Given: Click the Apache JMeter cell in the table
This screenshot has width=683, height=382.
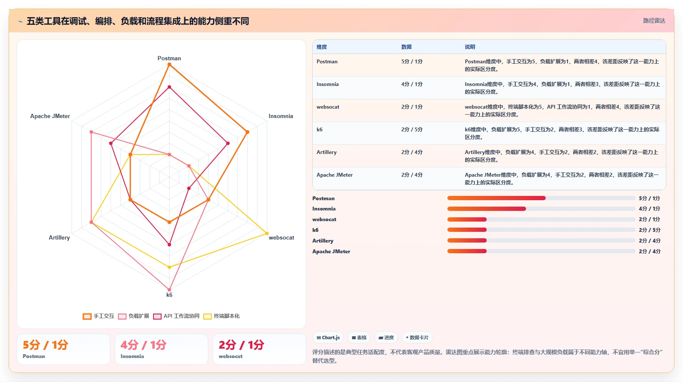Looking at the screenshot, I should click(334, 175).
